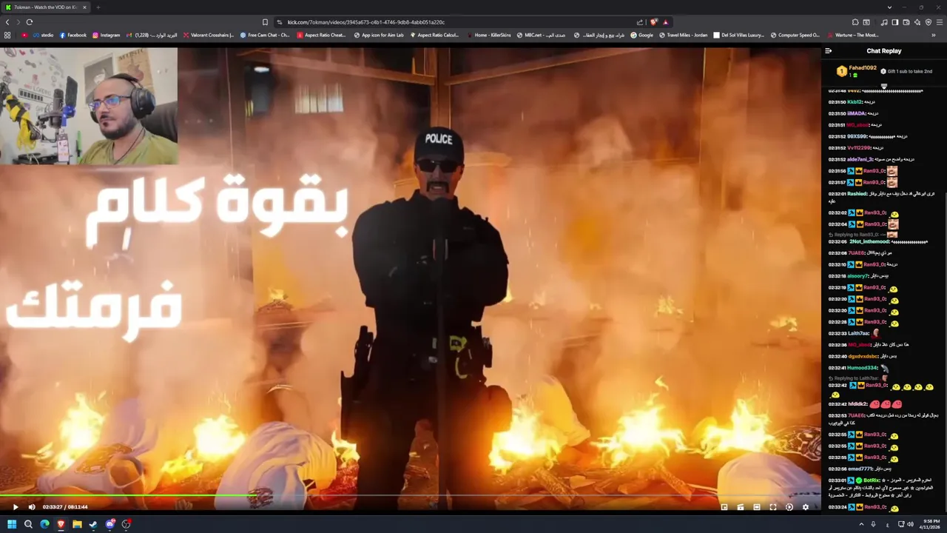Show more bookmarks overflow chevron
This screenshot has height=533, width=947.
pos(933,35)
